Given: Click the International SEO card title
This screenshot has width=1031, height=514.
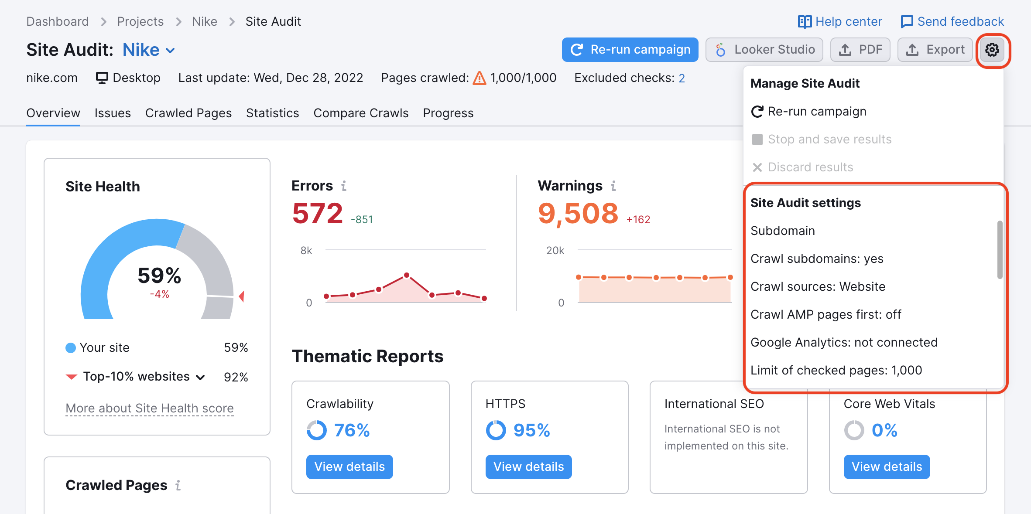Looking at the screenshot, I should coord(714,404).
